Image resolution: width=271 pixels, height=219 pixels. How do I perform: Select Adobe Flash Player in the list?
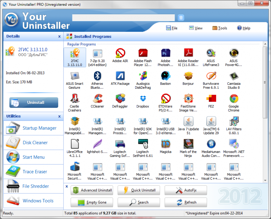pyautogui.click(x=143, y=53)
